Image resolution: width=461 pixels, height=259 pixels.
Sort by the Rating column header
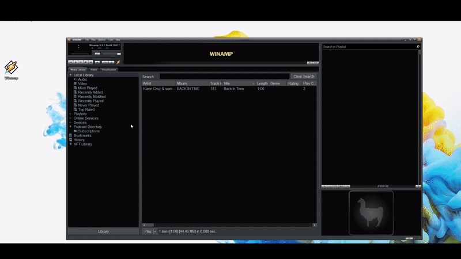tap(294, 83)
